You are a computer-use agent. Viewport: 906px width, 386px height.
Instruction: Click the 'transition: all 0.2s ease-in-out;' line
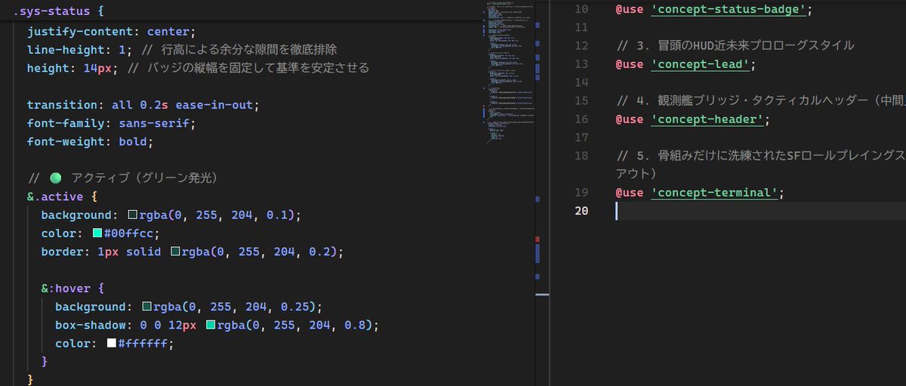pyautogui.click(x=143, y=105)
